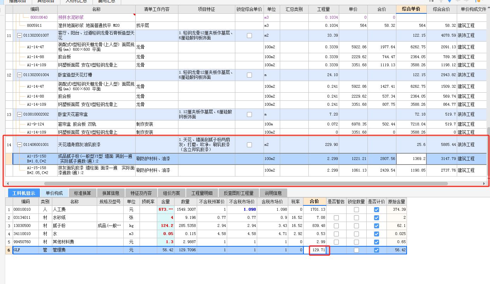Viewport: 490px width, 284px height.
Task: Tick 锁定数量 for 人工费 row
Action: point(356,210)
